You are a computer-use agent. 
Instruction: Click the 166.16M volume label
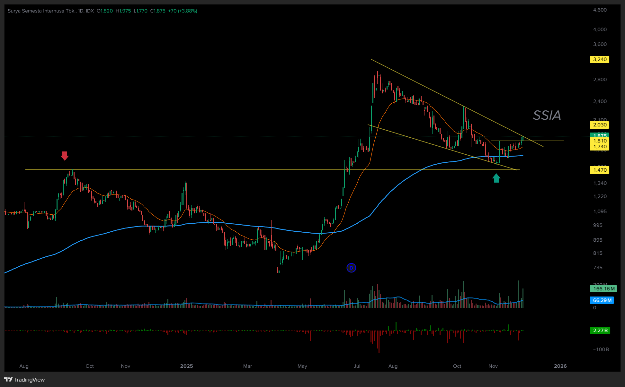coord(603,288)
